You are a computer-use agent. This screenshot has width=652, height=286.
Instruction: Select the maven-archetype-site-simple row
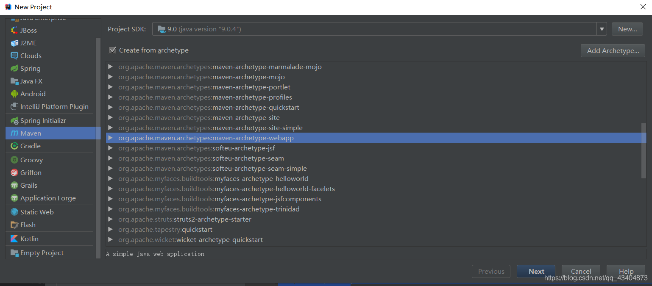[376, 128]
